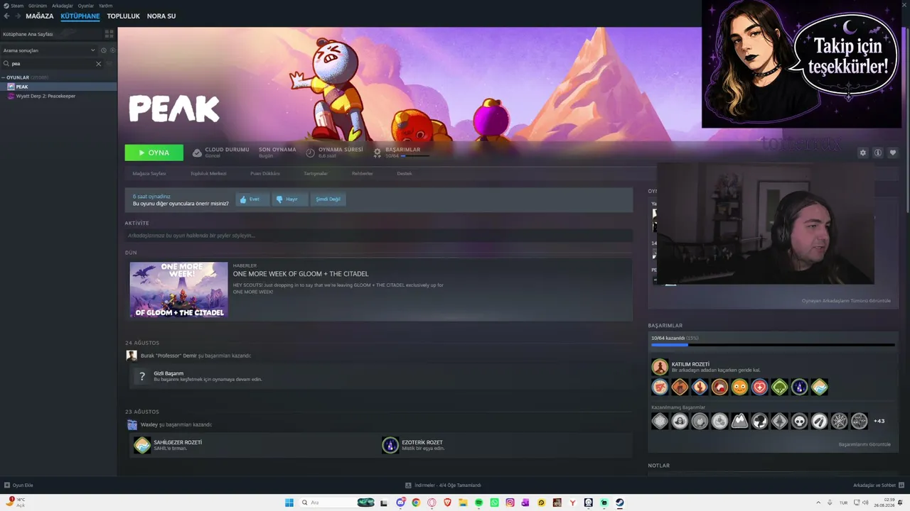Viewport: 910px width, 511px height.
Task: Click the Hayır thumbs-down button
Action: point(289,199)
